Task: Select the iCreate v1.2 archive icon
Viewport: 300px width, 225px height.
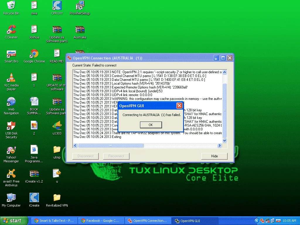Action: (x=34, y=173)
